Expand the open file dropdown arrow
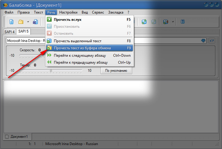The height and width of the screenshot is (149, 222). pyautogui.click(x=28, y=22)
